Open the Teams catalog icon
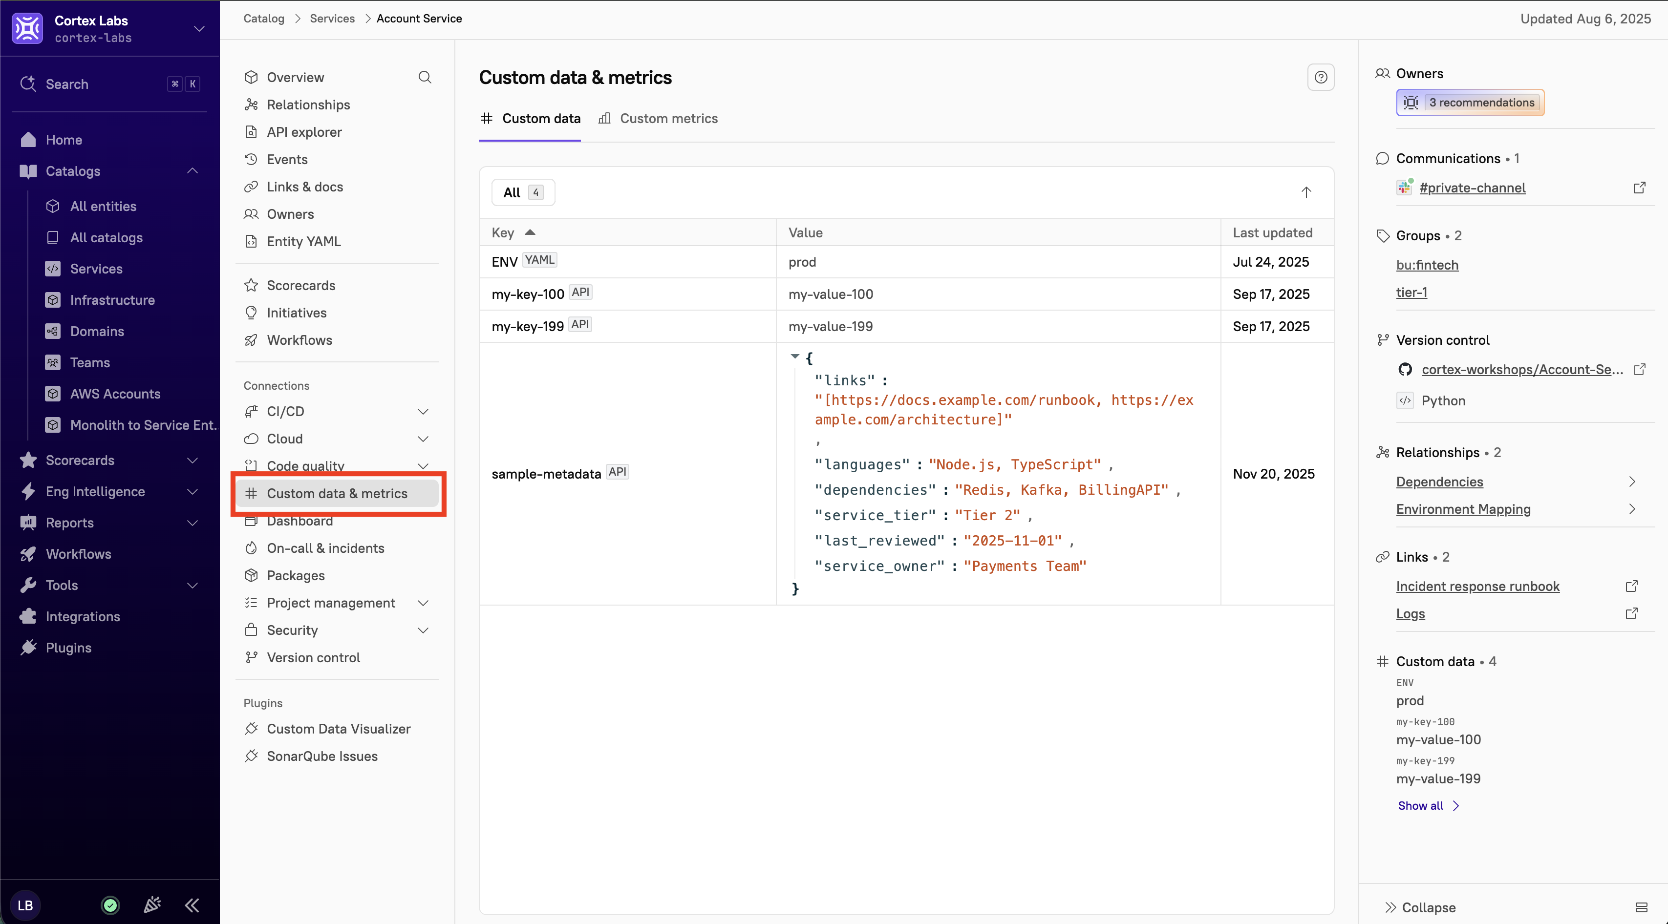 [53, 362]
